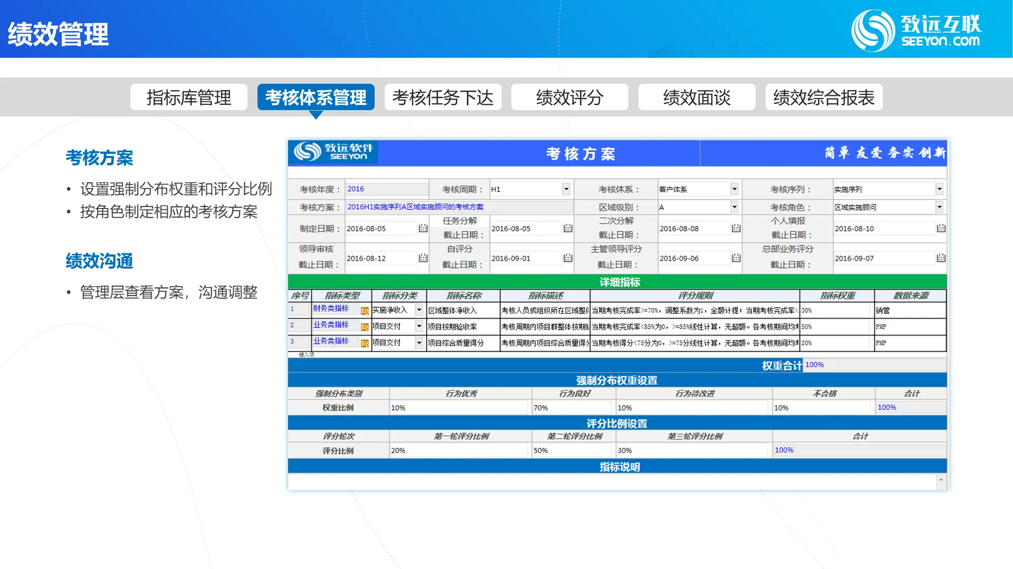Expand the 考核角色 区域实施顾问 dropdown
The height and width of the screenshot is (569, 1013).
click(940, 207)
